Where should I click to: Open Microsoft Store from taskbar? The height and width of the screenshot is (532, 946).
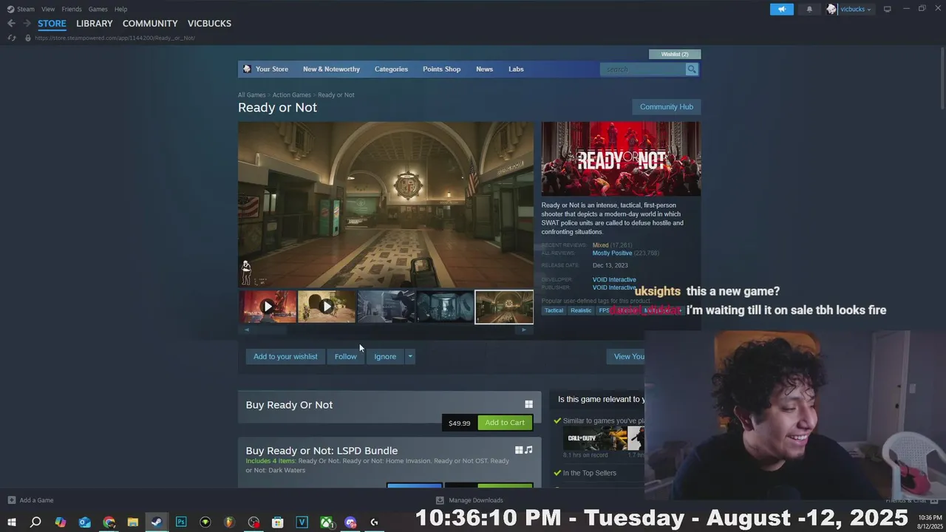click(277, 522)
